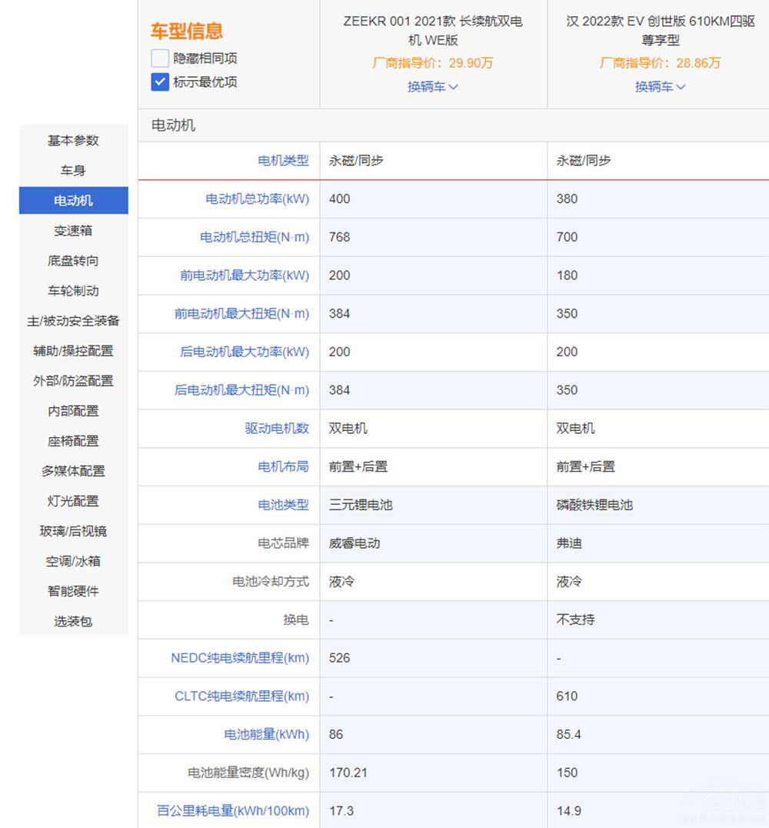Jump to 变速箱 section
The height and width of the screenshot is (828, 769).
[73, 230]
